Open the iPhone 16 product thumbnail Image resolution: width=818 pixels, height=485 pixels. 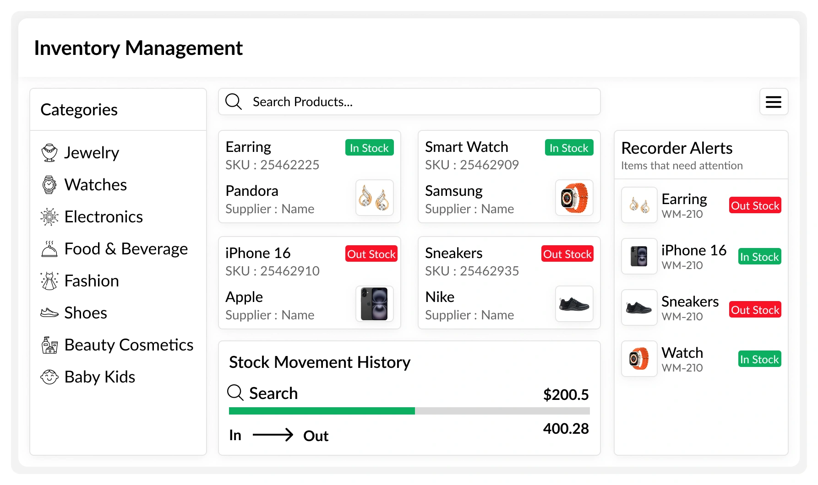(x=374, y=304)
